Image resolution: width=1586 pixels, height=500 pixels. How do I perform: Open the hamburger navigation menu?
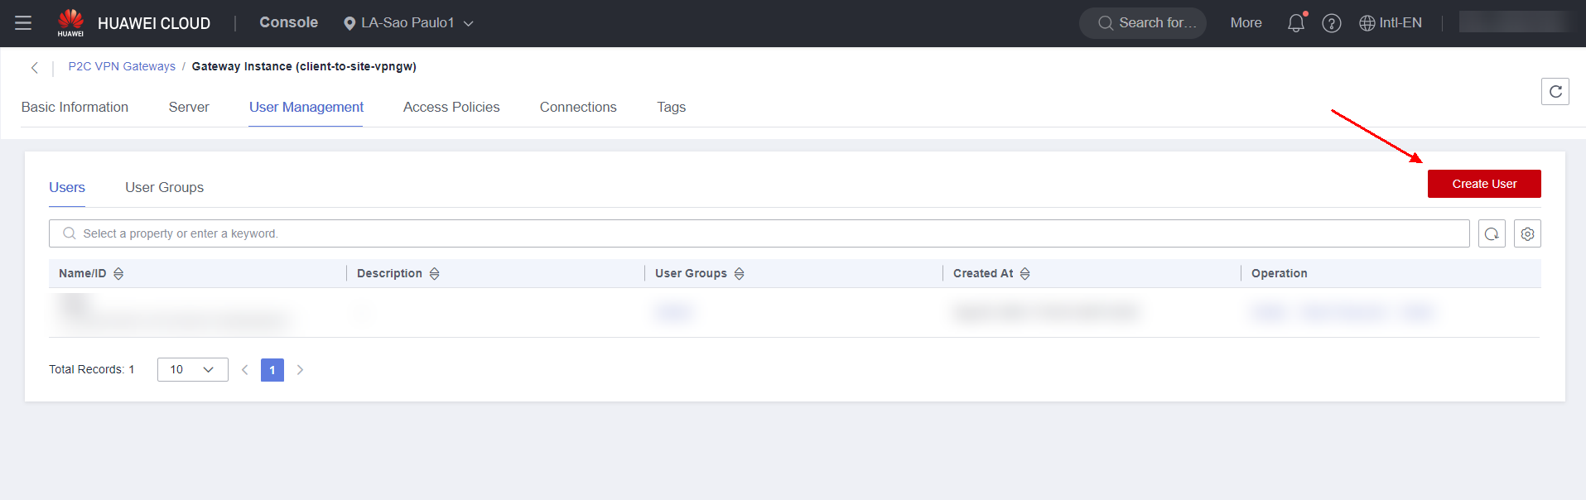pyautogui.click(x=23, y=23)
